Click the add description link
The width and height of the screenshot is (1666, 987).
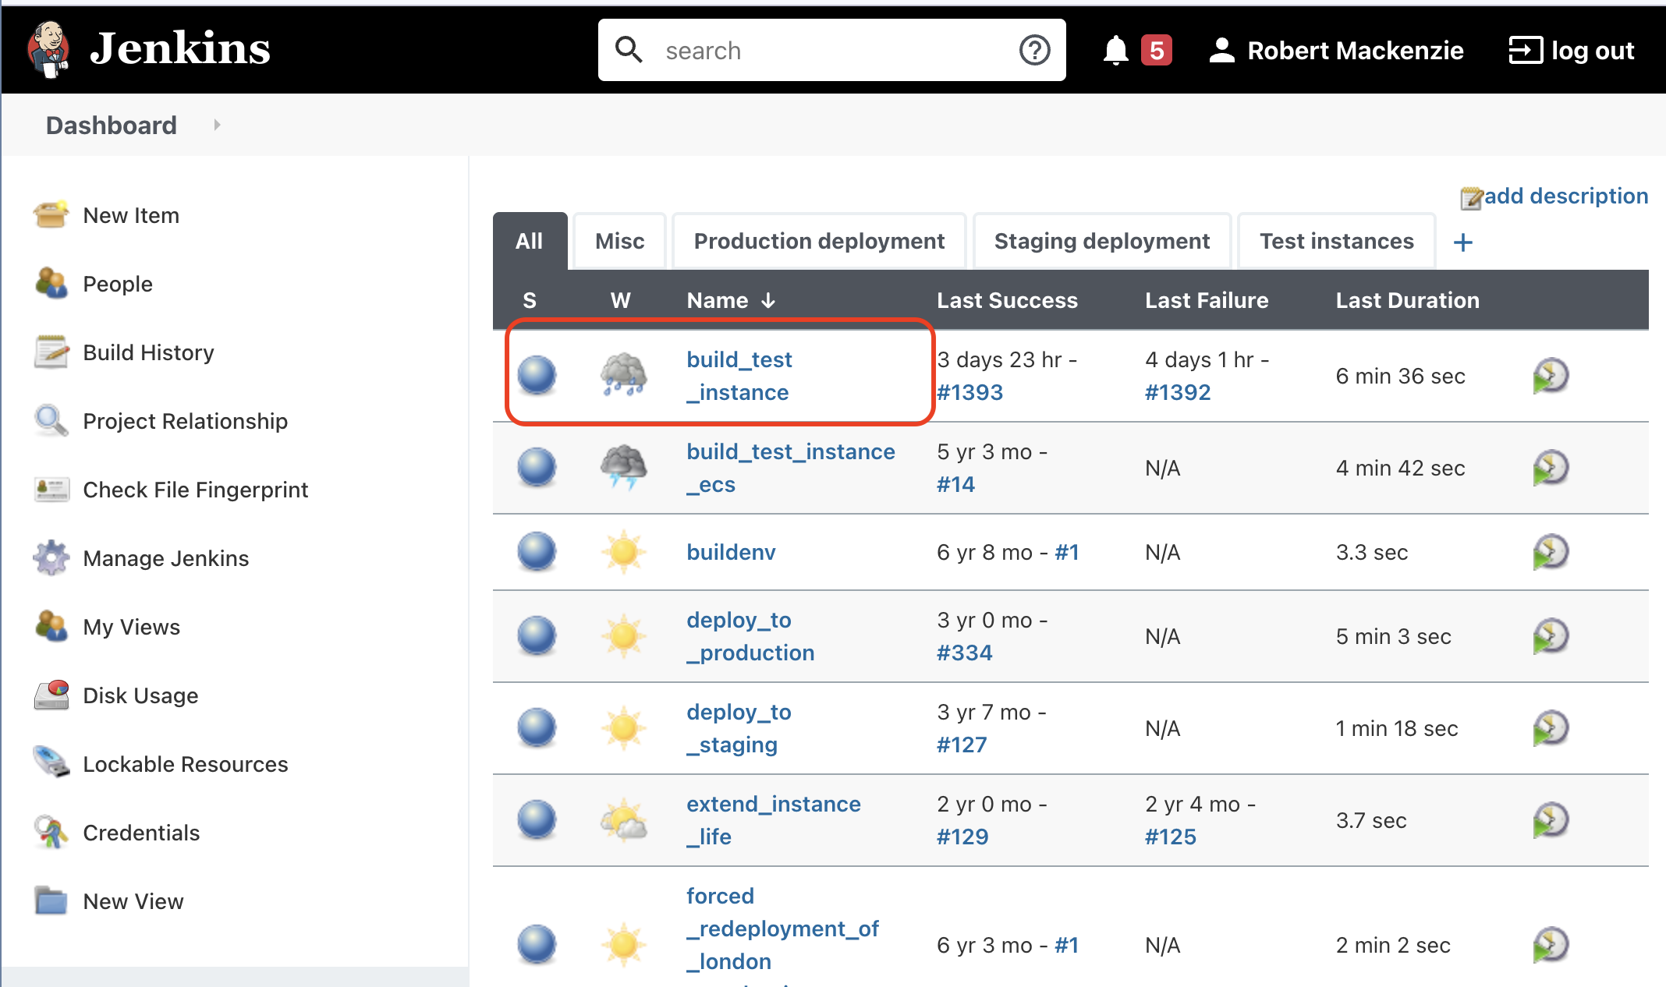(x=1566, y=196)
